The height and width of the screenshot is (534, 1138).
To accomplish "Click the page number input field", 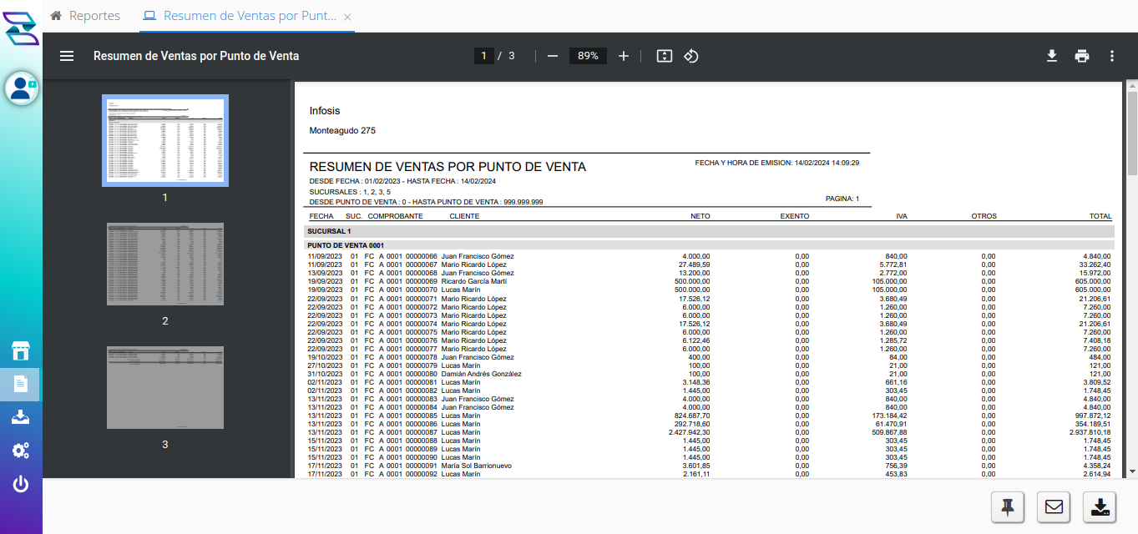I will point(483,56).
